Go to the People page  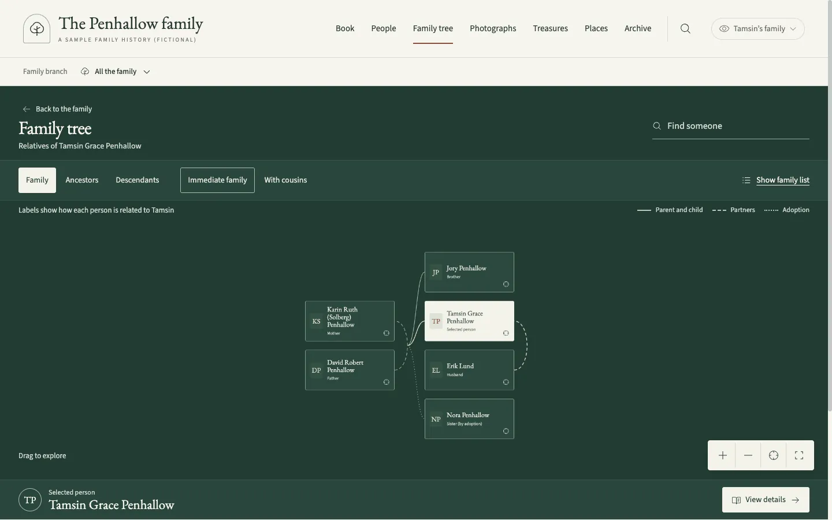pos(384,28)
